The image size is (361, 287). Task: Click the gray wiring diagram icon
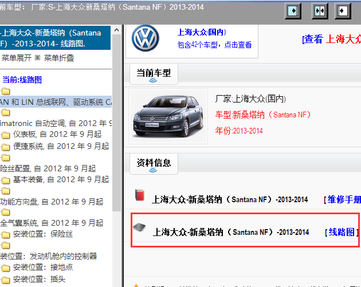pyautogui.click(x=139, y=227)
